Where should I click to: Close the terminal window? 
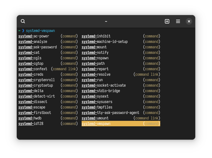tap(189, 21)
